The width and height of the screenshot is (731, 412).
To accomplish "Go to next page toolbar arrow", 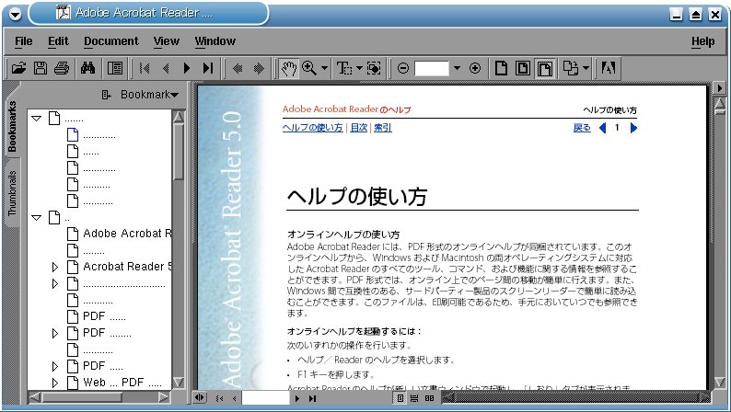I will click(x=187, y=68).
